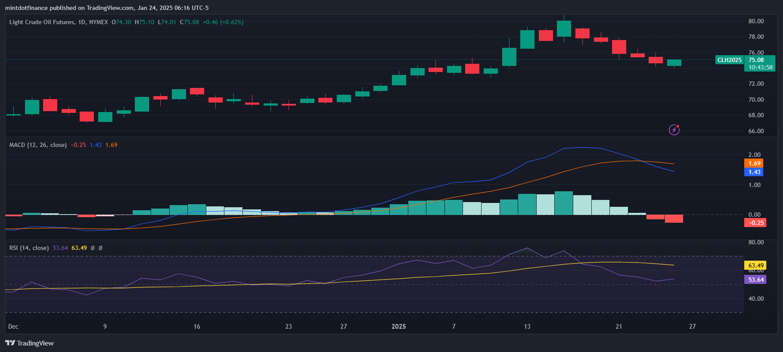Click the 72.00 price axis label
The image size is (783, 352).
[x=756, y=84]
